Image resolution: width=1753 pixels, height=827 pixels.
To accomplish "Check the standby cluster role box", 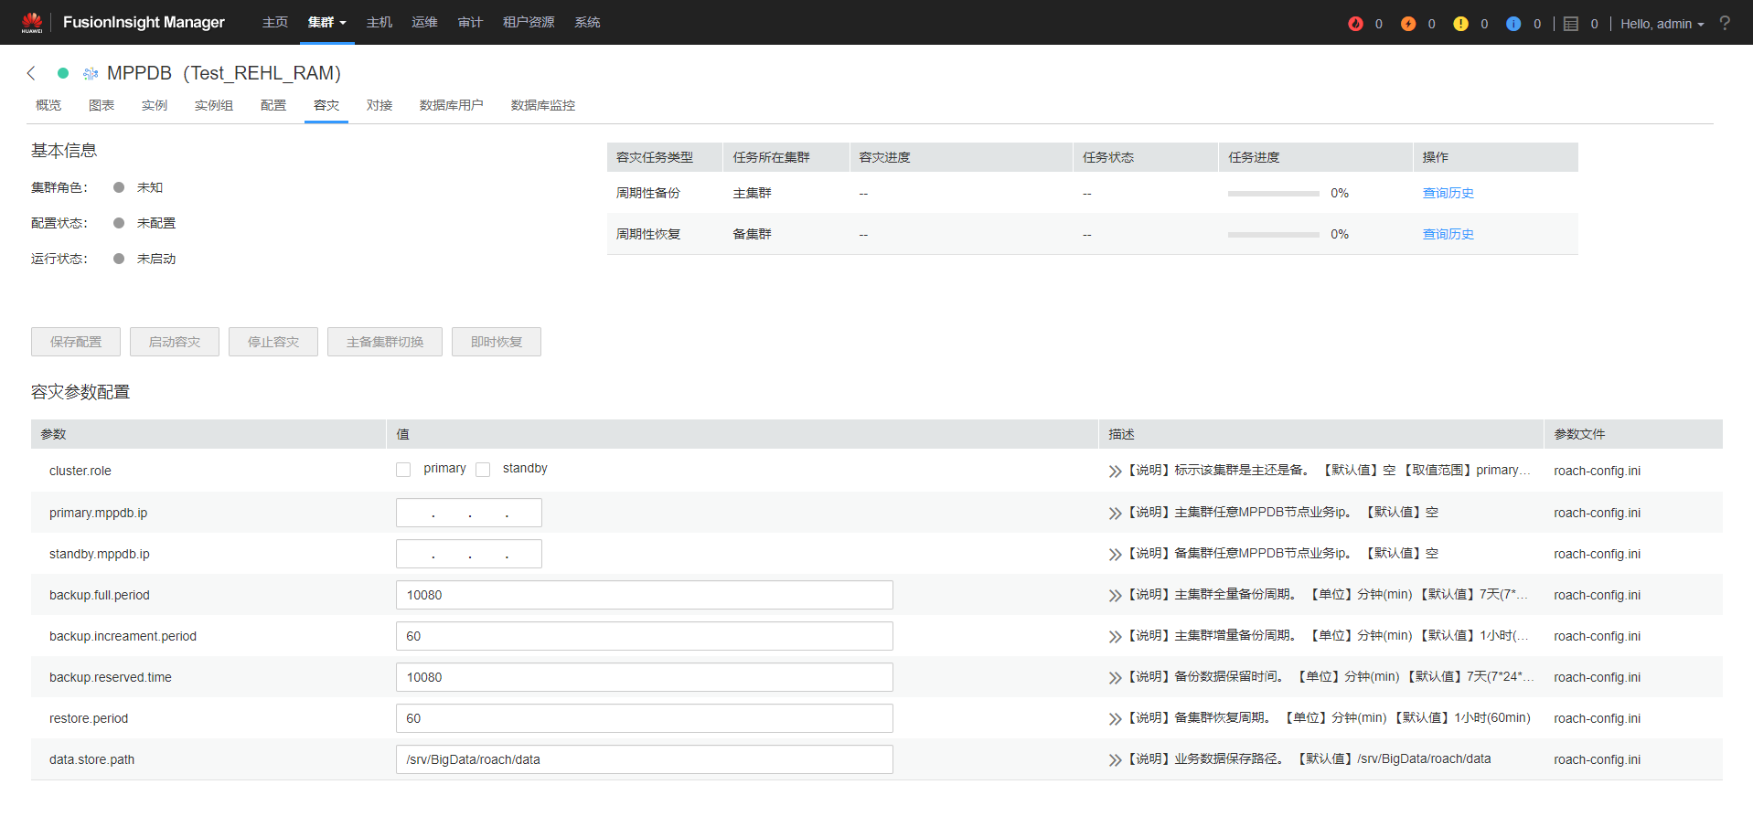I will 483,470.
